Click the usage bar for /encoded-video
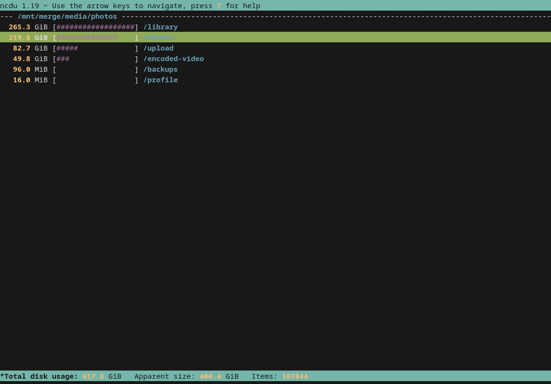 pos(95,59)
